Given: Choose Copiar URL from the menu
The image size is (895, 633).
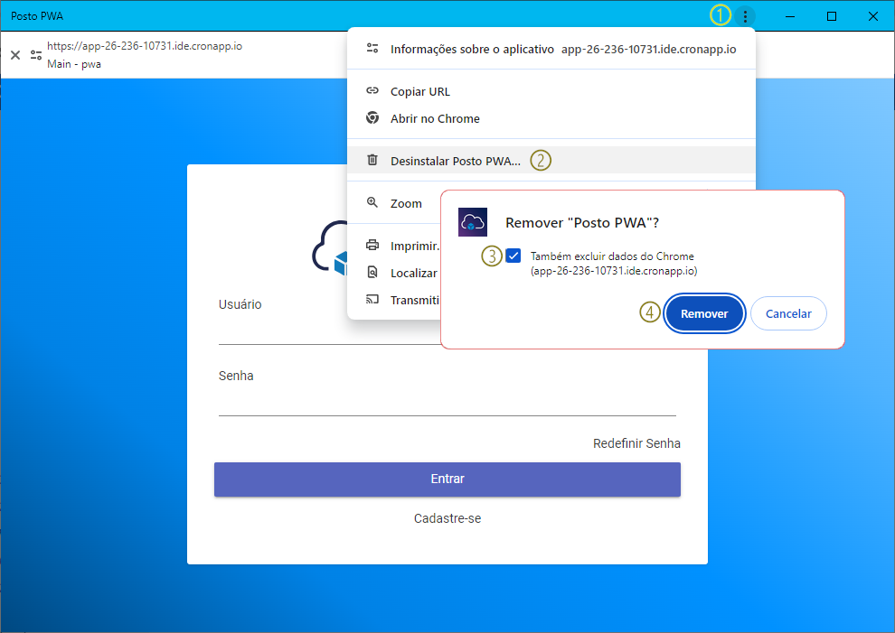Looking at the screenshot, I should tap(551, 91).
